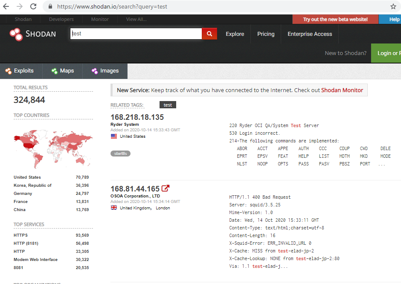
Task: Filter by the plain HTTP service
Action: point(19,252)
